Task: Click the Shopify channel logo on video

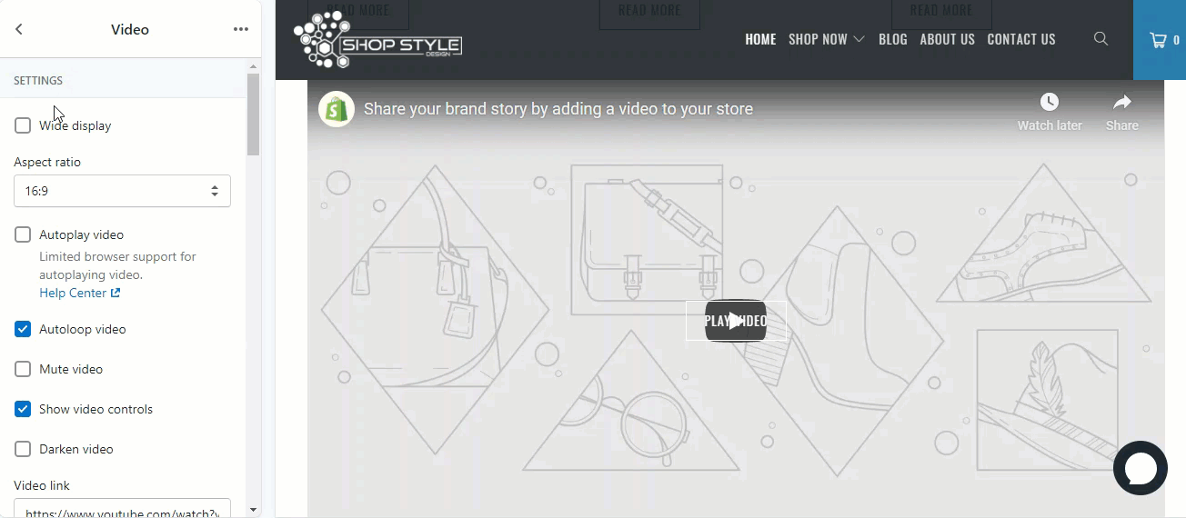Action: click(x=337, y=109)
